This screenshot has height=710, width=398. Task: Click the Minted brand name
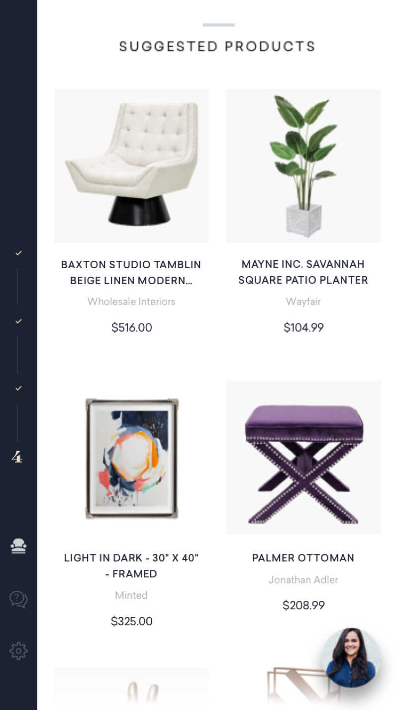click(131, 595)
